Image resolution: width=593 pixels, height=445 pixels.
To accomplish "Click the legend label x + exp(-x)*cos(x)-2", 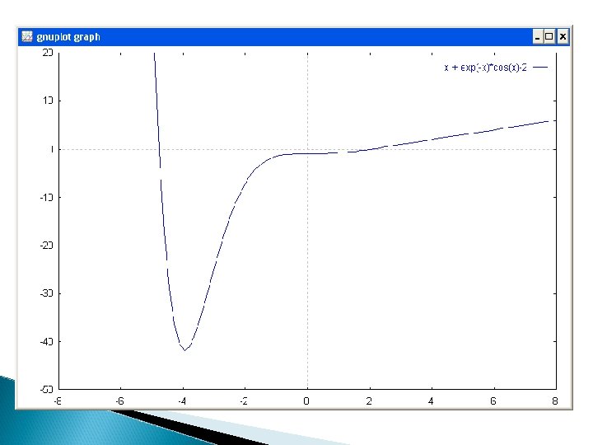I will pyautogui.click(x=485, y=68).
